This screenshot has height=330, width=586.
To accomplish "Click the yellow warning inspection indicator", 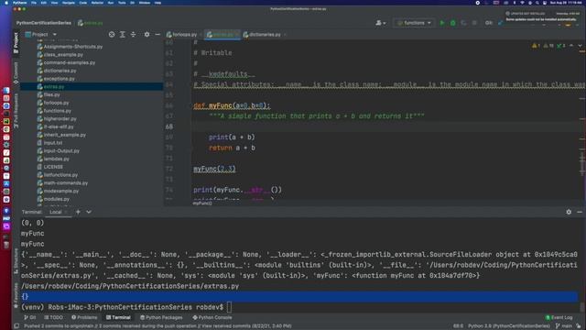I will click(536, 45).
